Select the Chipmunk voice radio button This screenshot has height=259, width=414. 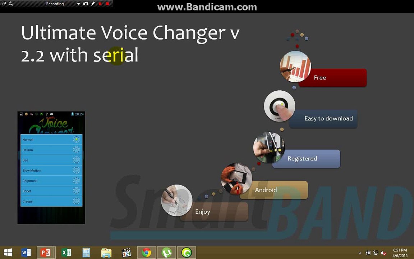pyautogui.click(x=76, y=181)
